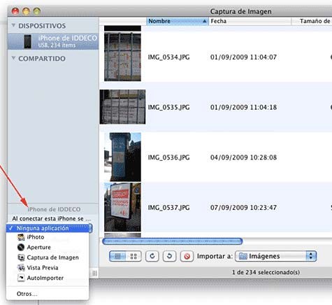Click the file name IMG_0535.JPG
The width and height of the screenshot is (332, 305).
(x=168, y=107)
